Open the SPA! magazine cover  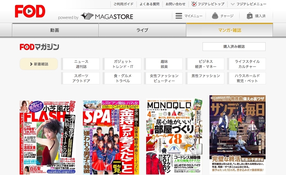coord(111,138)
